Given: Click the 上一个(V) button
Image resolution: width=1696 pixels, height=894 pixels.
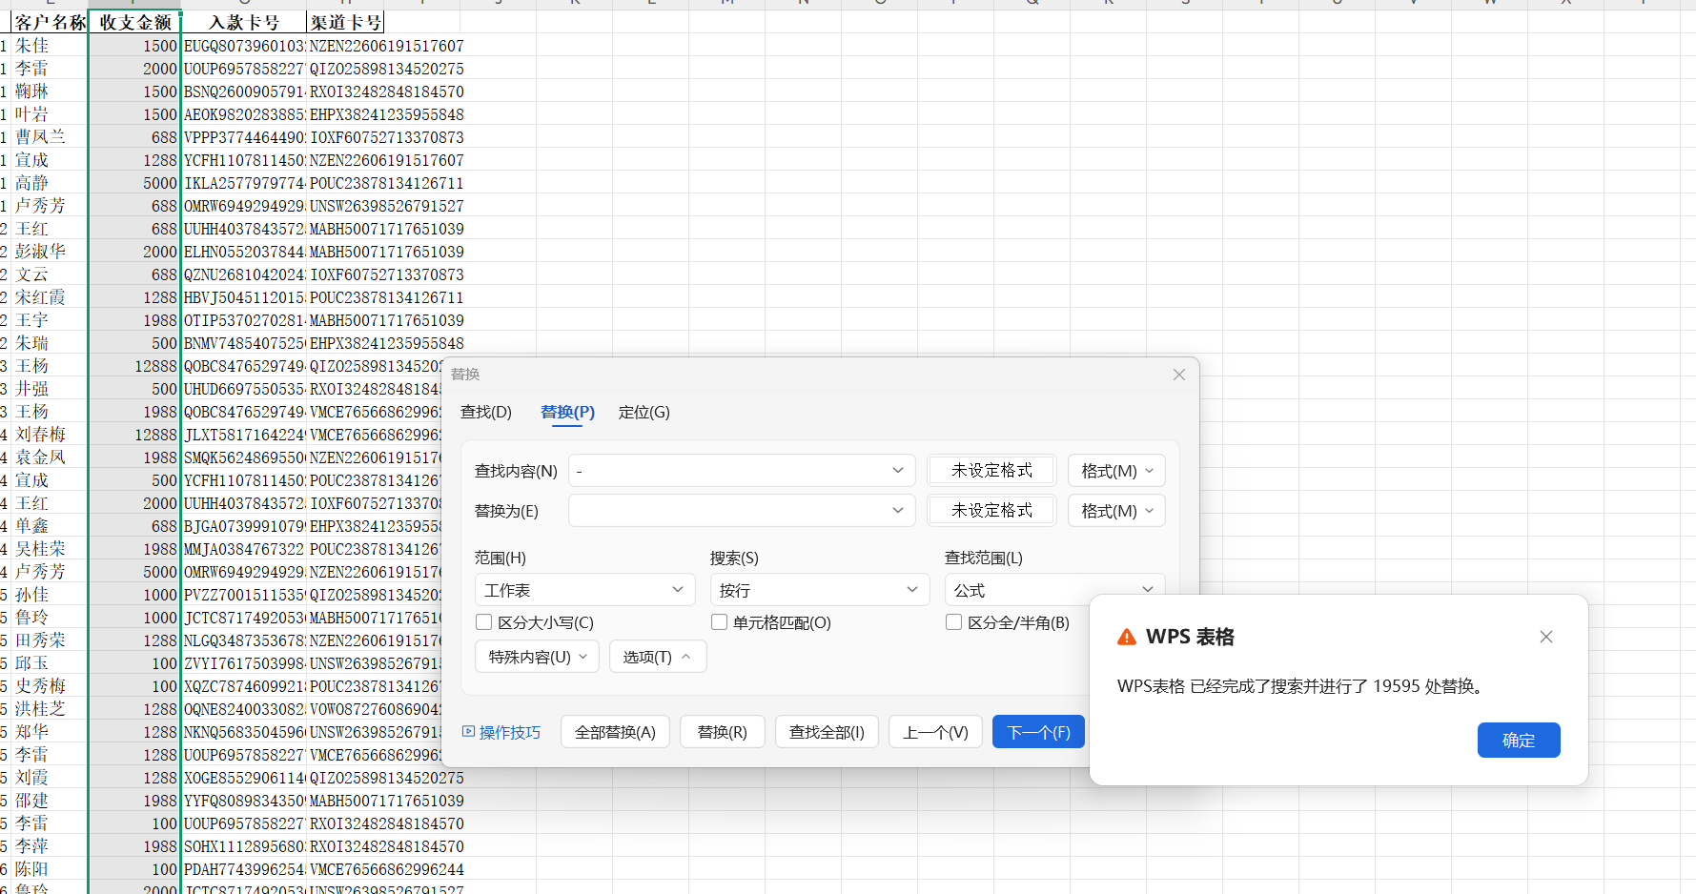Looking at the screenshot, I should (x=935, y=732).
